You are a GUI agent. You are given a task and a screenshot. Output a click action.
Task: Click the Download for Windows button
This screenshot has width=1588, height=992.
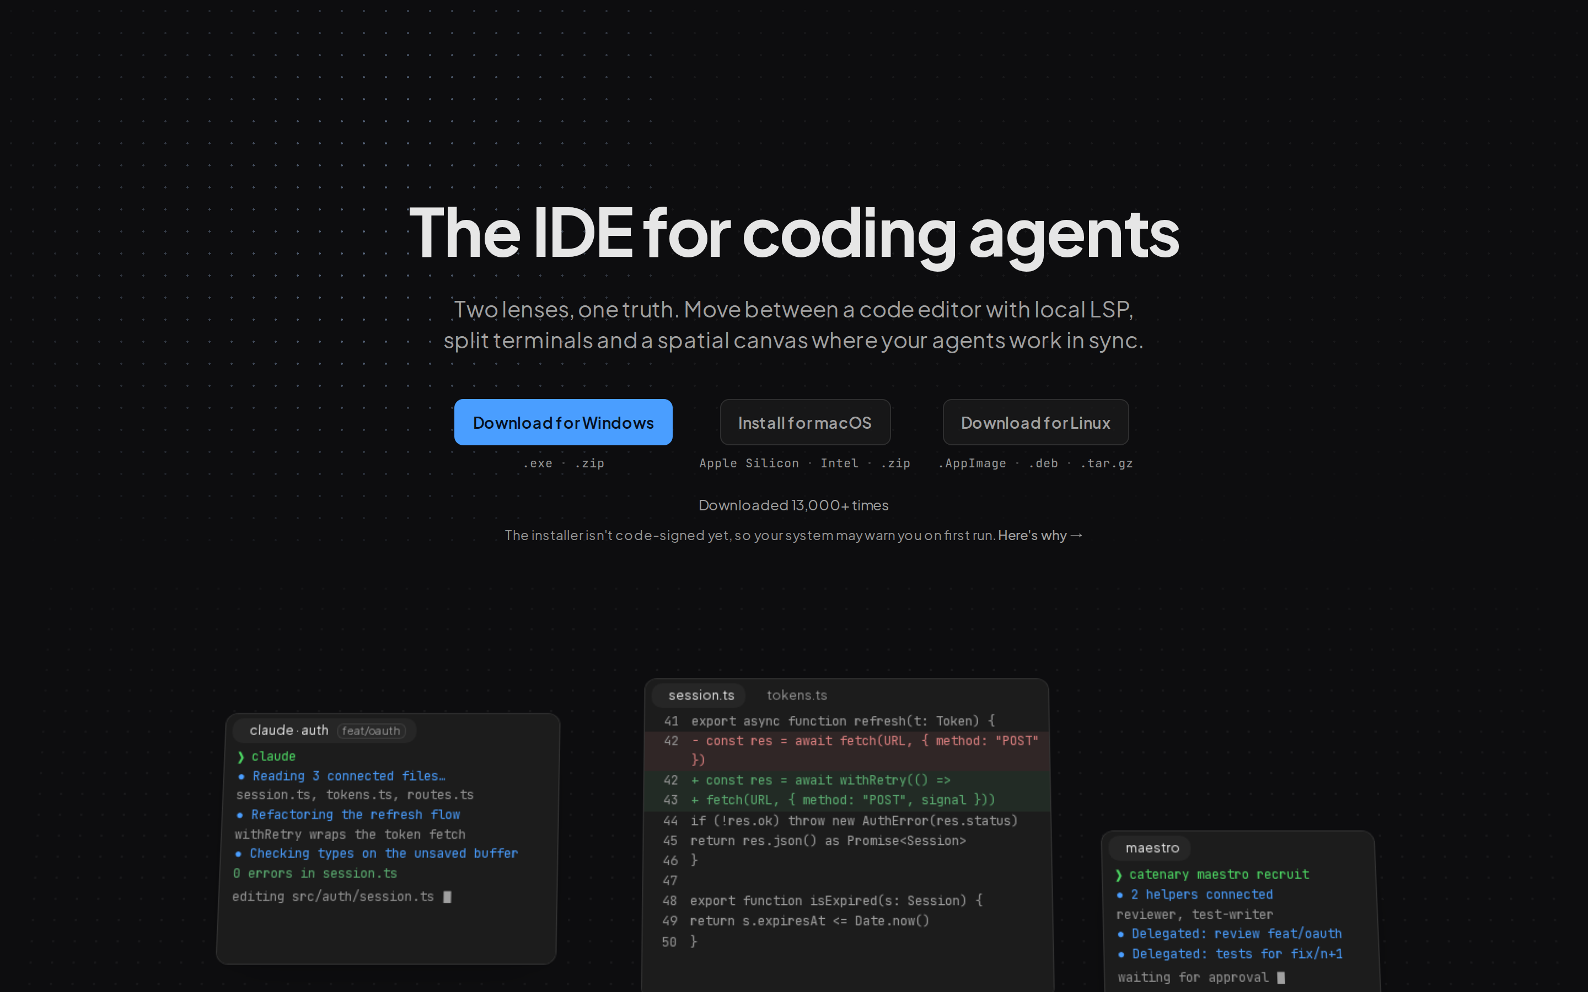coord(563,423)
